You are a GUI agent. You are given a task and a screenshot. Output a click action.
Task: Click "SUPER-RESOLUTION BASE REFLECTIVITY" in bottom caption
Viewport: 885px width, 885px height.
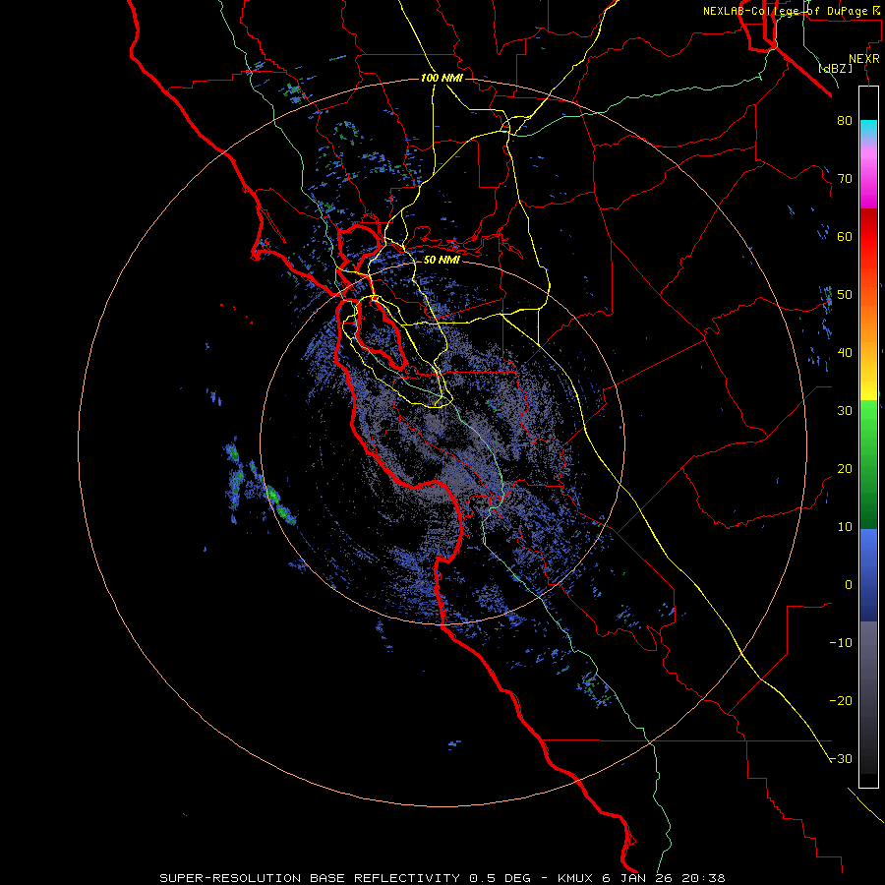pyautogui.click(x=310, y=878)
